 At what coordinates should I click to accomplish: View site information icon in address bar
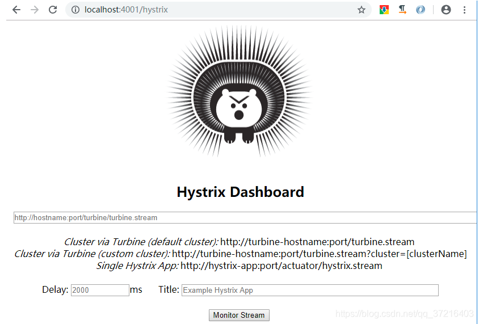pos(75,10)
